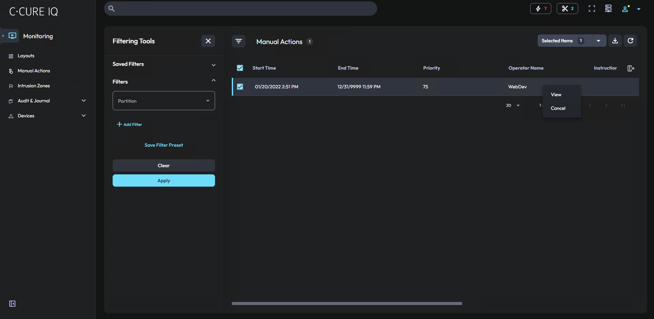This screenshot has width=654, height=319.
Task: Open the add column icon in table header
Action: coord(630,68)
